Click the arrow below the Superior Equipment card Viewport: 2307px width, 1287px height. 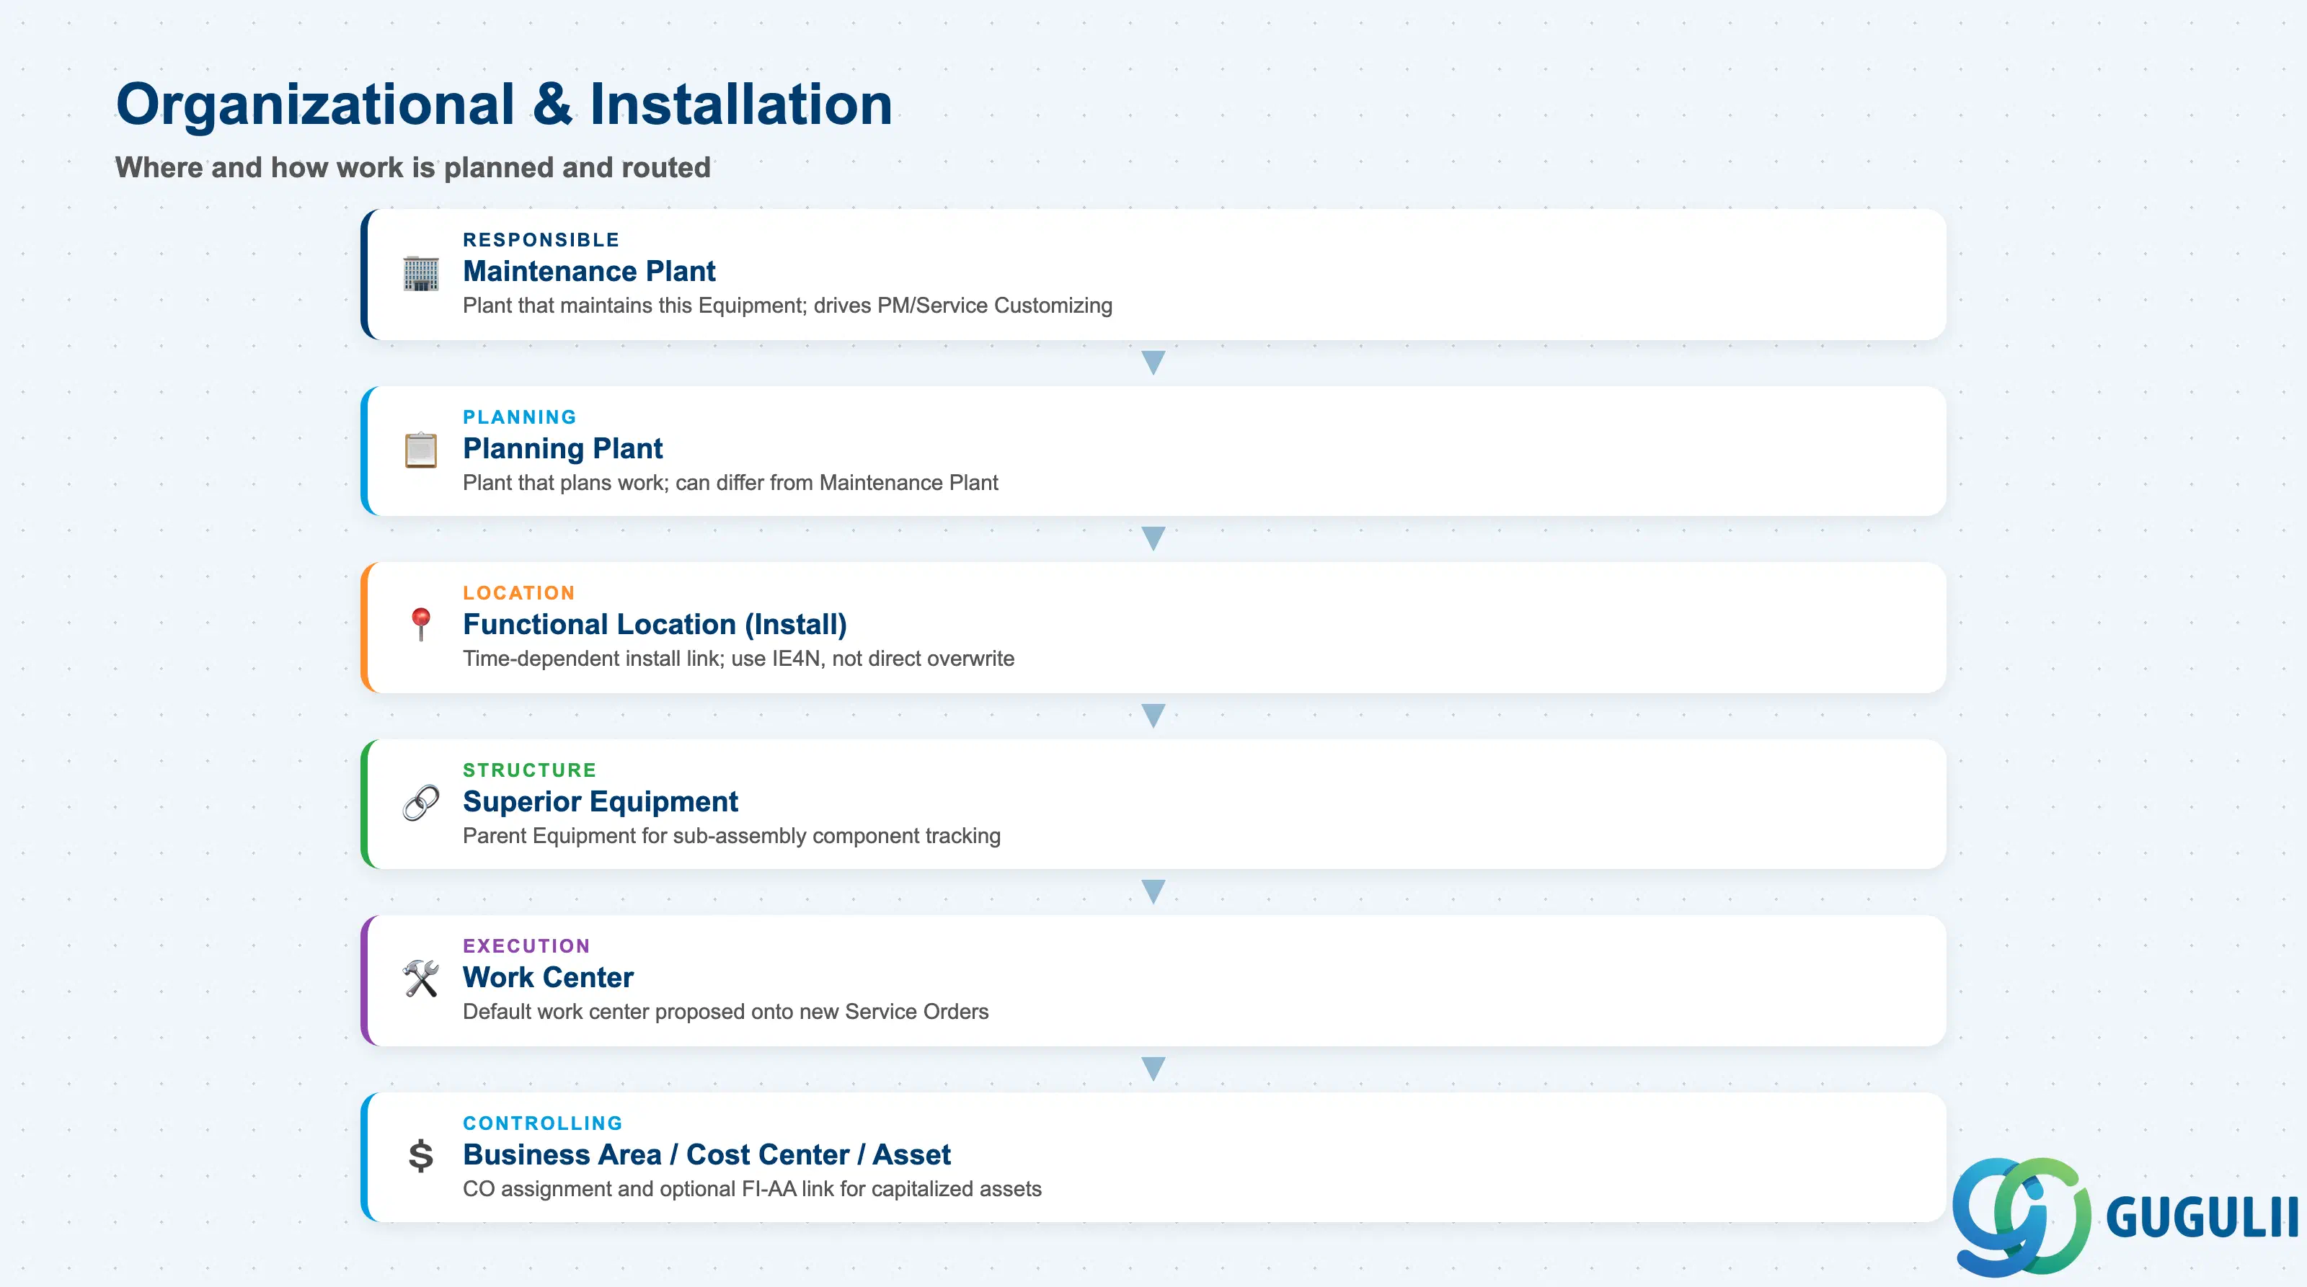(x=1153, y=891)
